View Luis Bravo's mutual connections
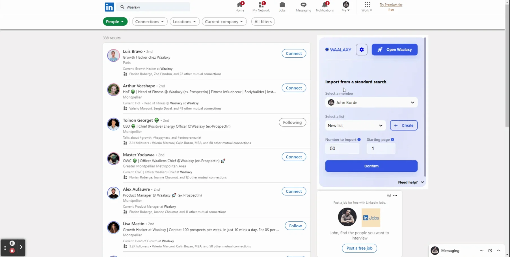Screen dimensions: 510x257 pos(175,74)
